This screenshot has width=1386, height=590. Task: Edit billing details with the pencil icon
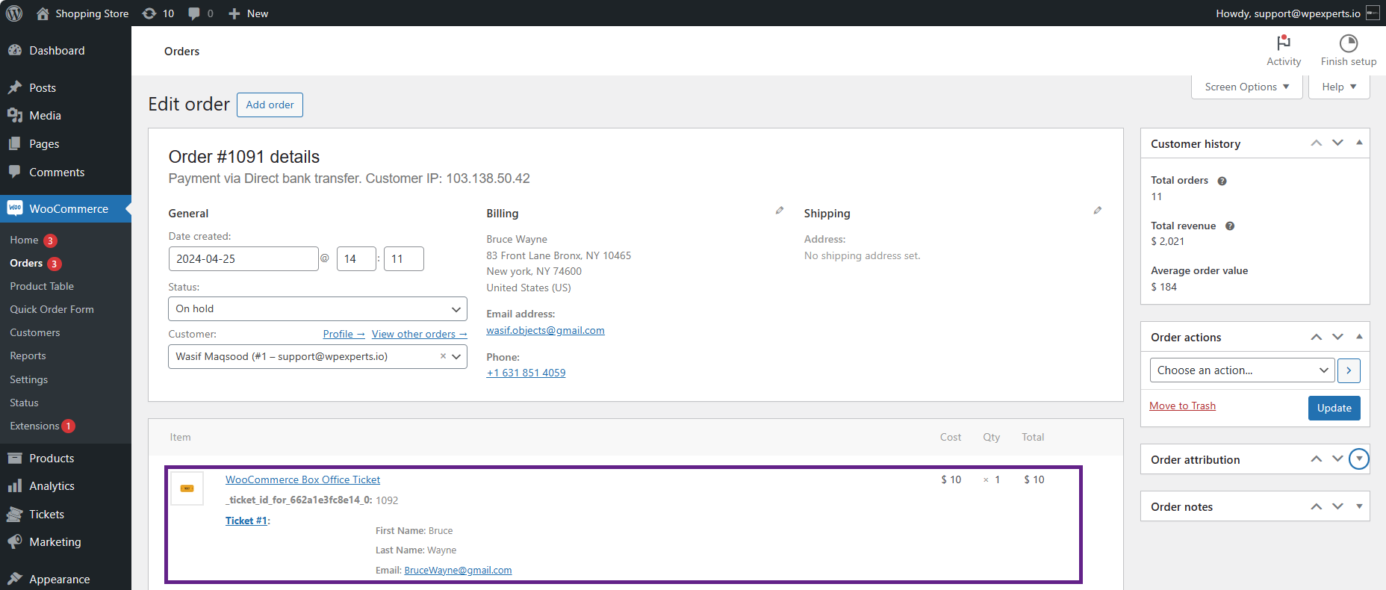click(x=780, y=211)
